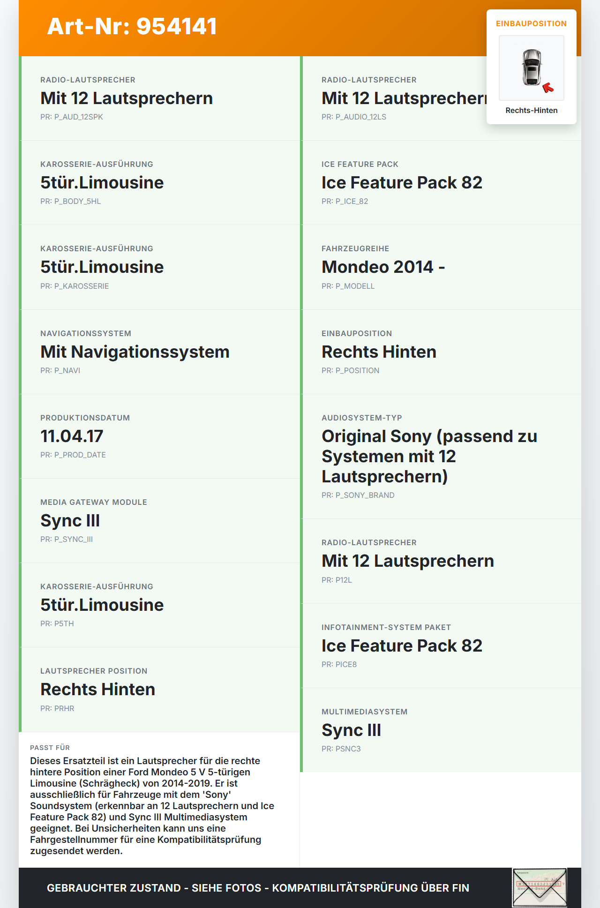The image size is (600, 908).
Task: Click the envelope document thumbnail in footer
Action: tap(540, 887)
